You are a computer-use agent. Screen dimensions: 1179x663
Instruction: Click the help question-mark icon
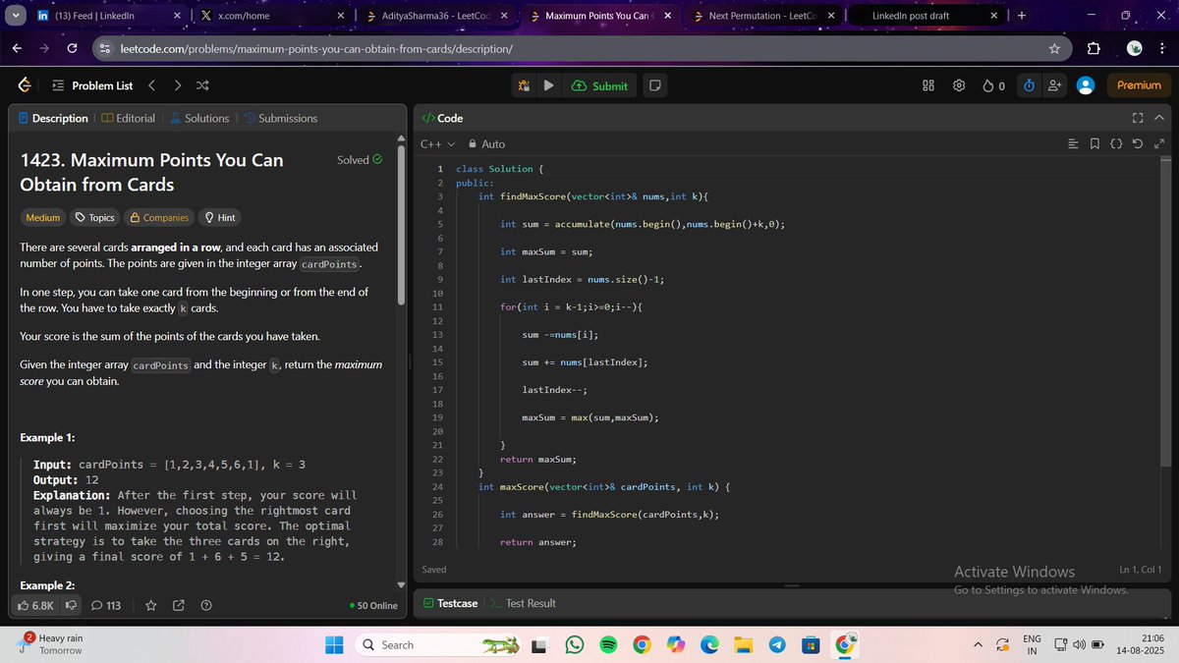click(x=205, y=605)
